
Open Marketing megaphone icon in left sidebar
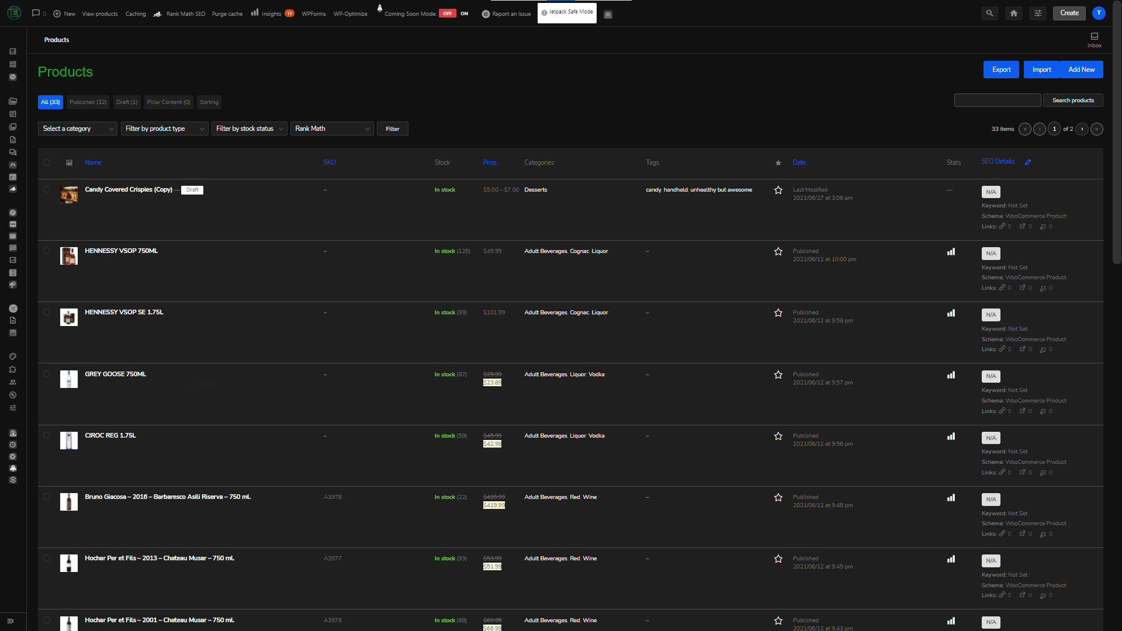click(x=13, y=285)
